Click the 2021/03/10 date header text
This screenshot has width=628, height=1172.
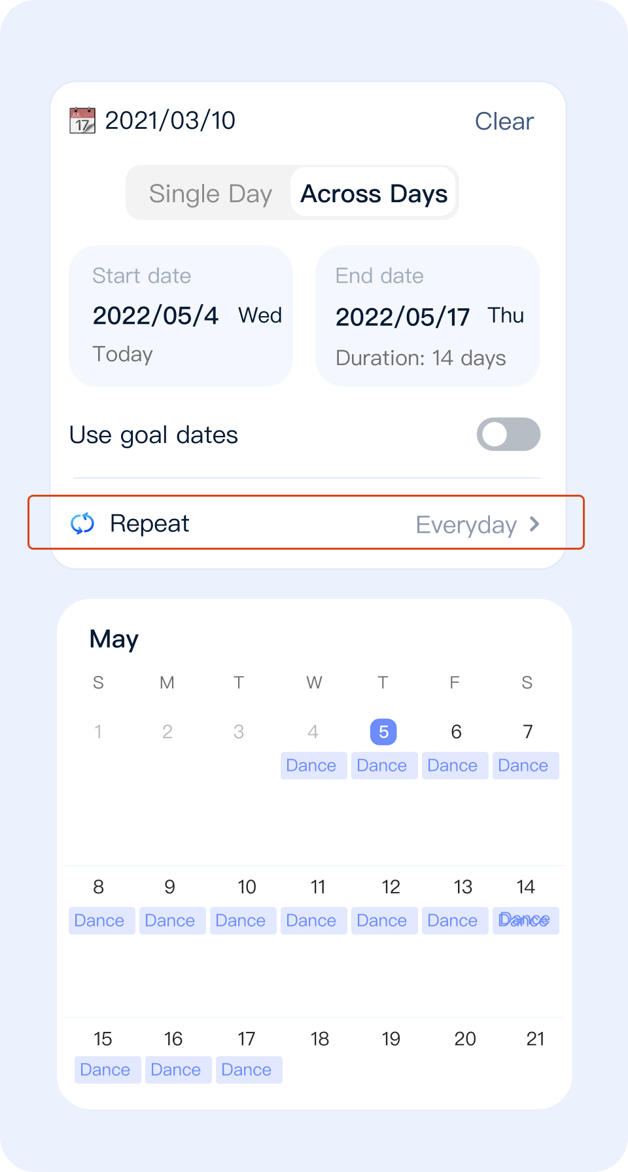[x=170, y=120]
